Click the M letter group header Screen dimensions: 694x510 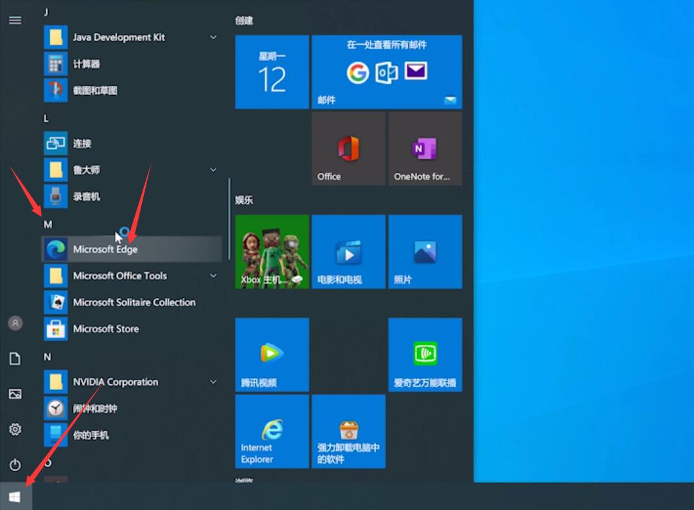click(x=48, y=225)
